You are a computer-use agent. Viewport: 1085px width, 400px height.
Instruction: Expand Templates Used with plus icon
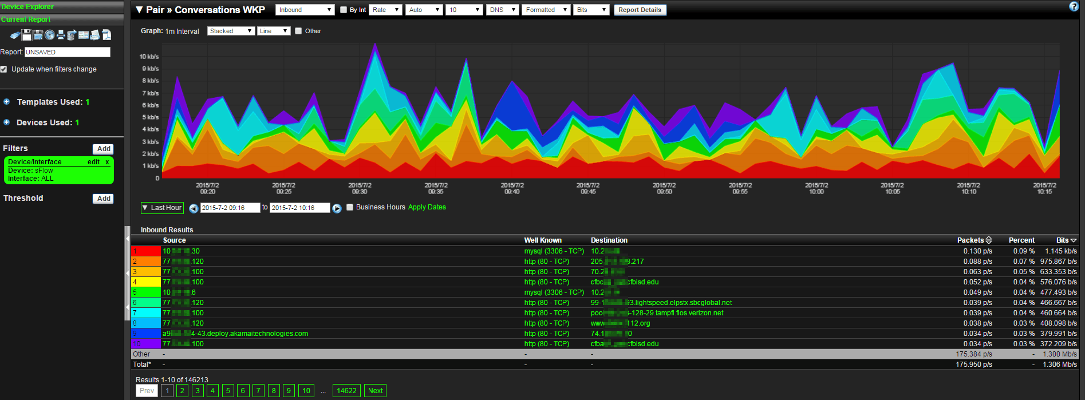[6, 102]
